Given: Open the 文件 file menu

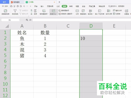Looking at the screenshot, I should (5, 6).
